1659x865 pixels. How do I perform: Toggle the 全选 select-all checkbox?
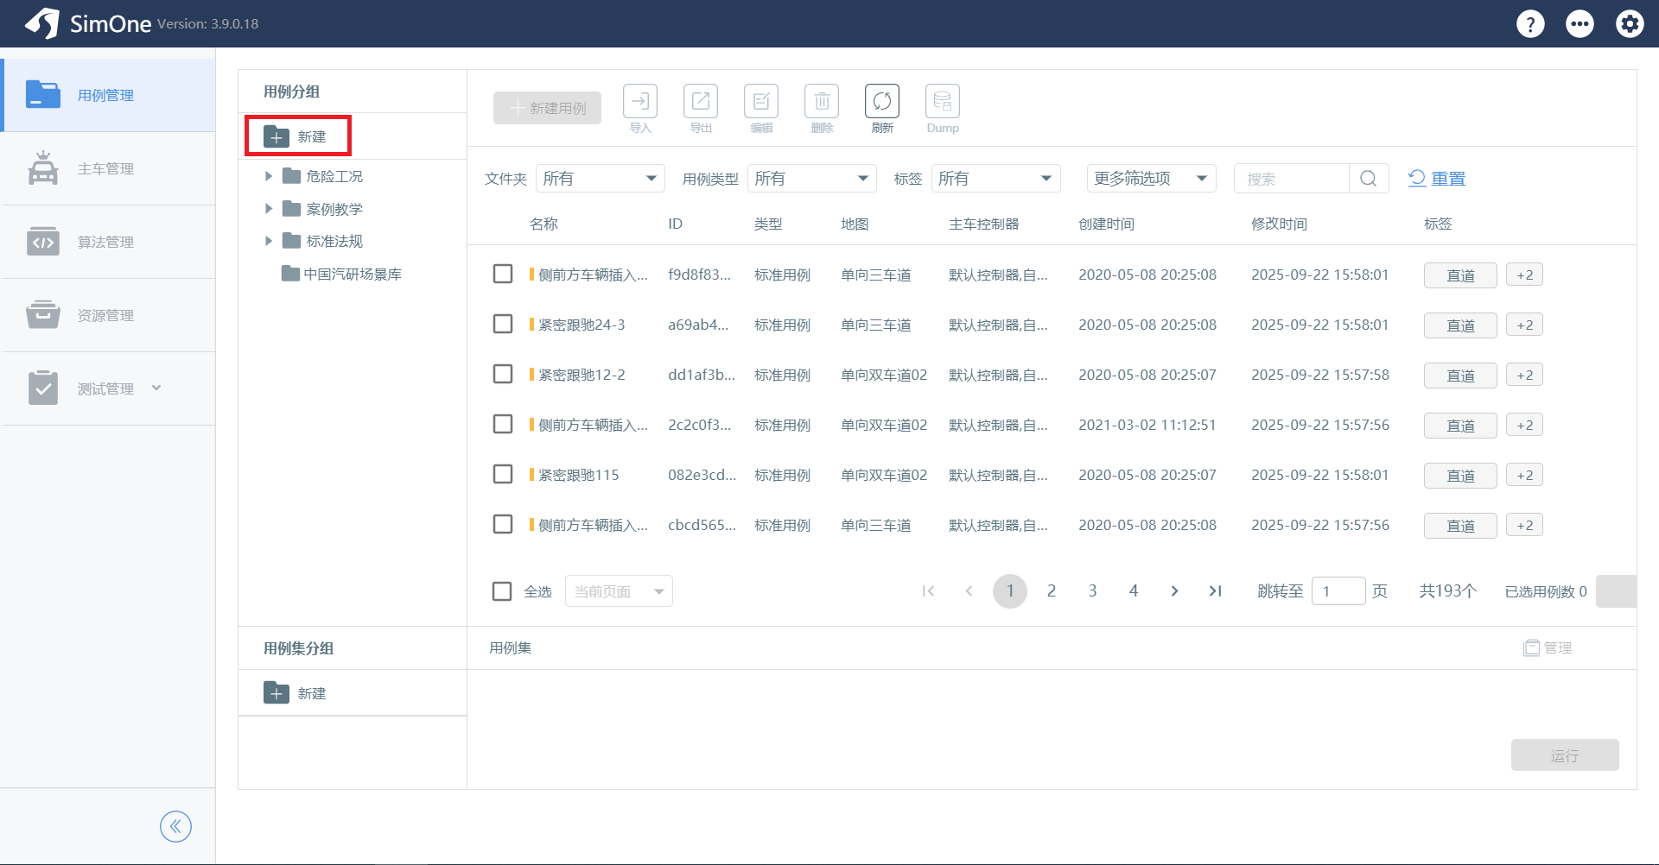(502, 591)
